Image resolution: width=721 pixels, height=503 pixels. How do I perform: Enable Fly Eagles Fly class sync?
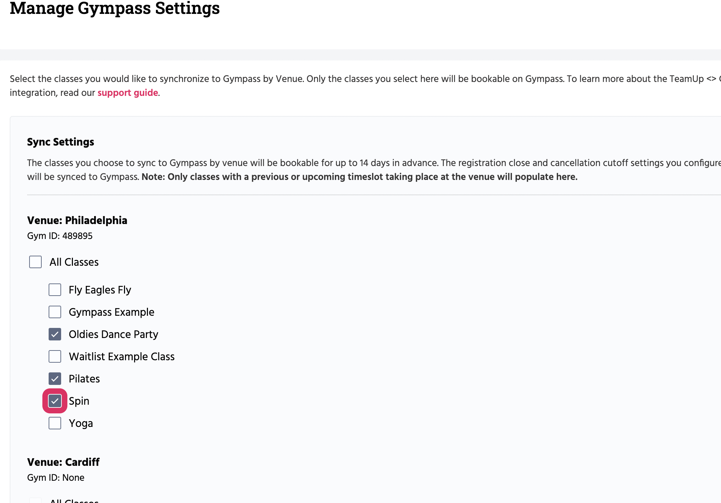coord(55,290)
